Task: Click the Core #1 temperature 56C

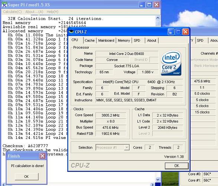Action: [x=207, y=180]
